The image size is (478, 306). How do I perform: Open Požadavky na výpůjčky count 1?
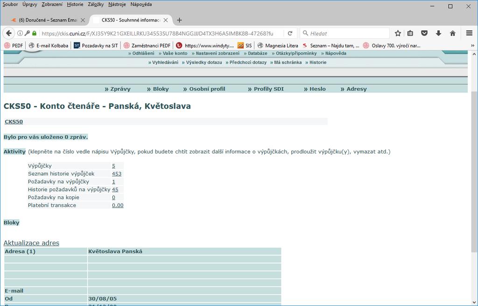click(113, 181)
